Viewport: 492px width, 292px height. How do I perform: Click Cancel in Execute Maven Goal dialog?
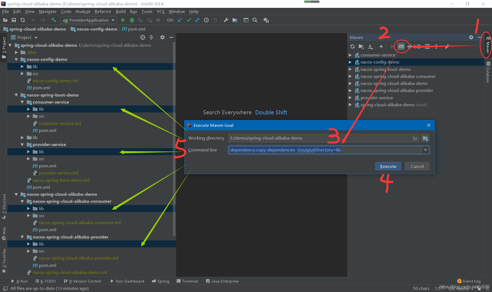point(417,166)
